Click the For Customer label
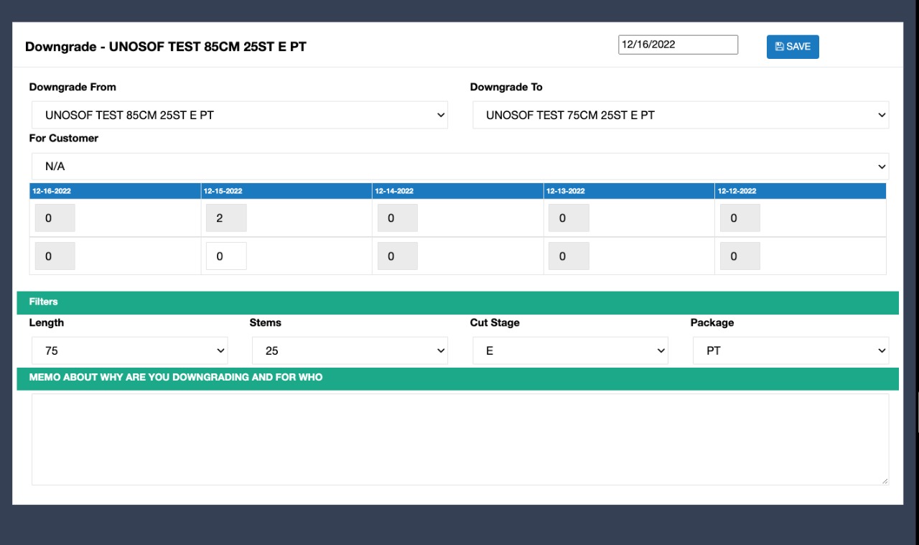The height and width of the screenshot is (545, 919). pyautogui.click(x=64, y=138)
